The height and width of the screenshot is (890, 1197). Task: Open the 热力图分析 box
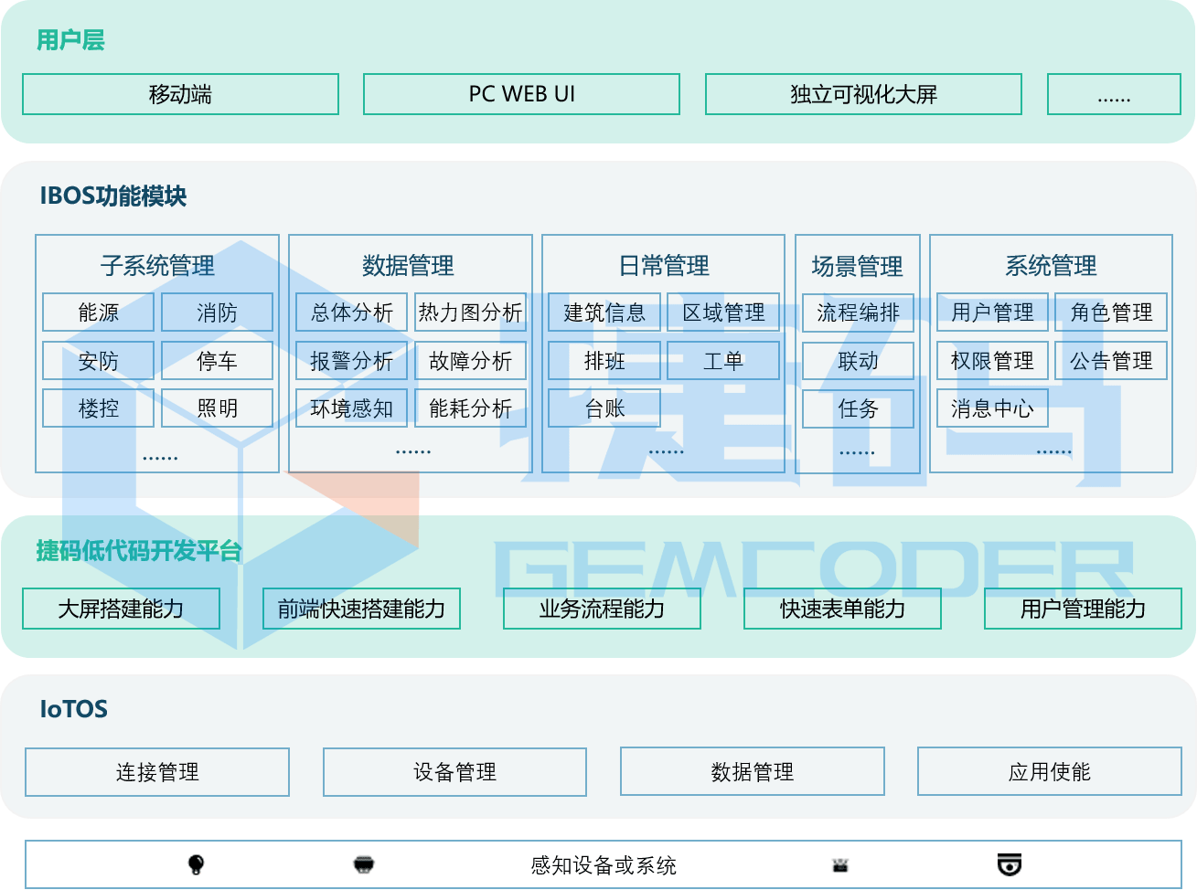pos(471,313)
